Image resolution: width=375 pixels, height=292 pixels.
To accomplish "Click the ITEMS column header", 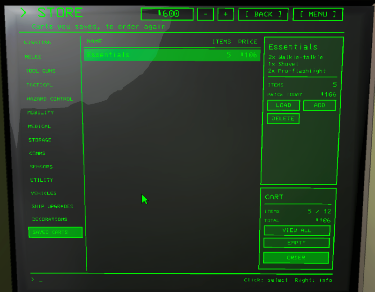I will [x=222, y=42].
